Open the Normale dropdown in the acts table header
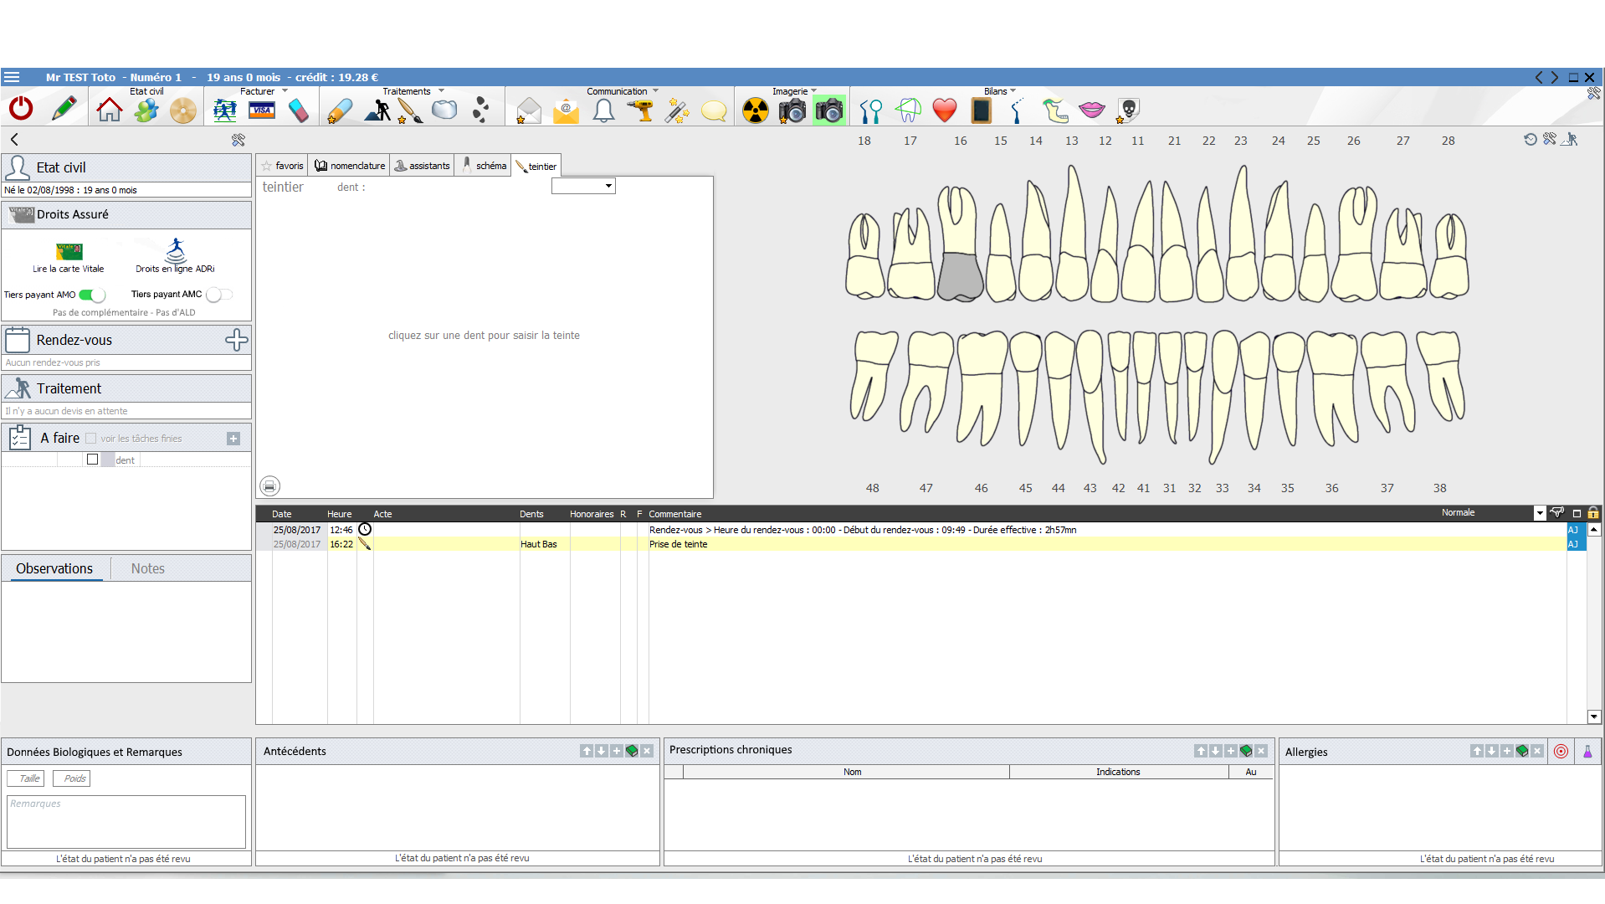This screenshot has width=1605, height=904. pyautogui.click(x=1539, y=513)
